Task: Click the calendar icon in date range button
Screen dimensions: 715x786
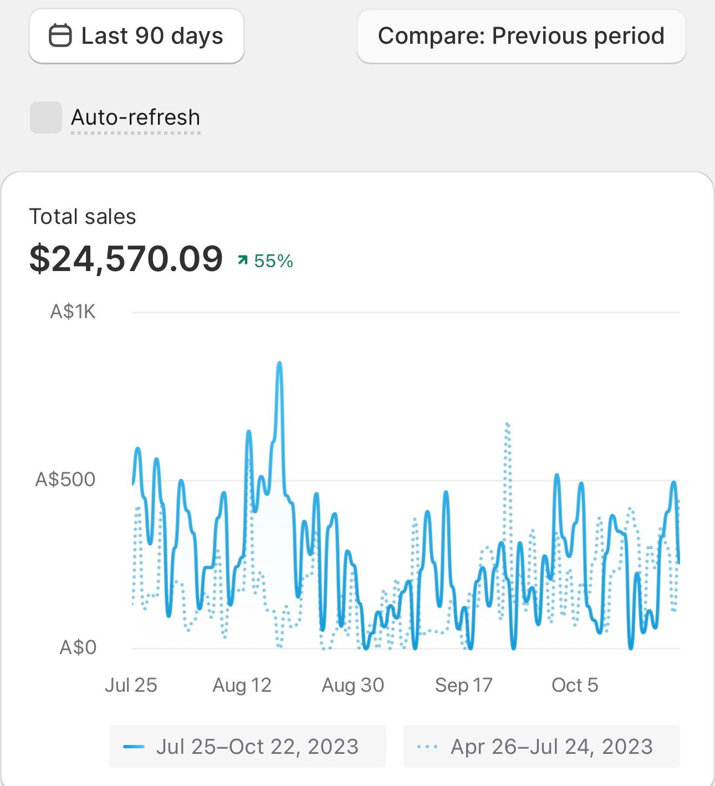Action: coord(60,36)
